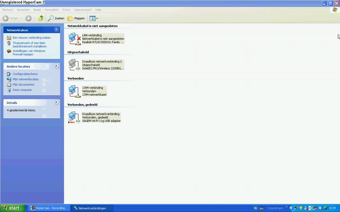Click the tray clock showing 8:39
The image size is (340, 212).
tap(332, 208)
